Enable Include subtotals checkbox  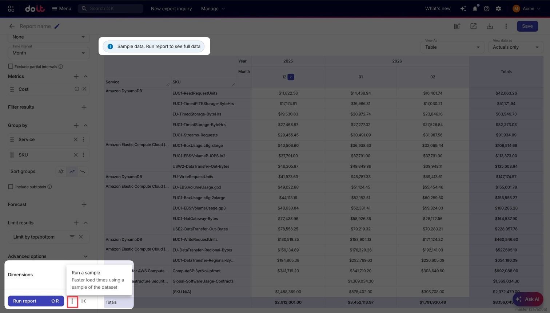coord(11,187)
